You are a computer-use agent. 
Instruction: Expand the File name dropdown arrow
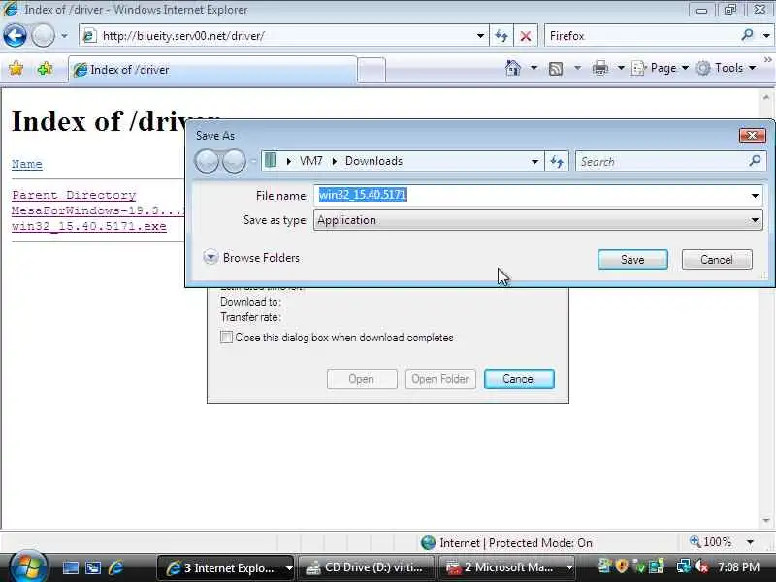[x=755, y=196]
